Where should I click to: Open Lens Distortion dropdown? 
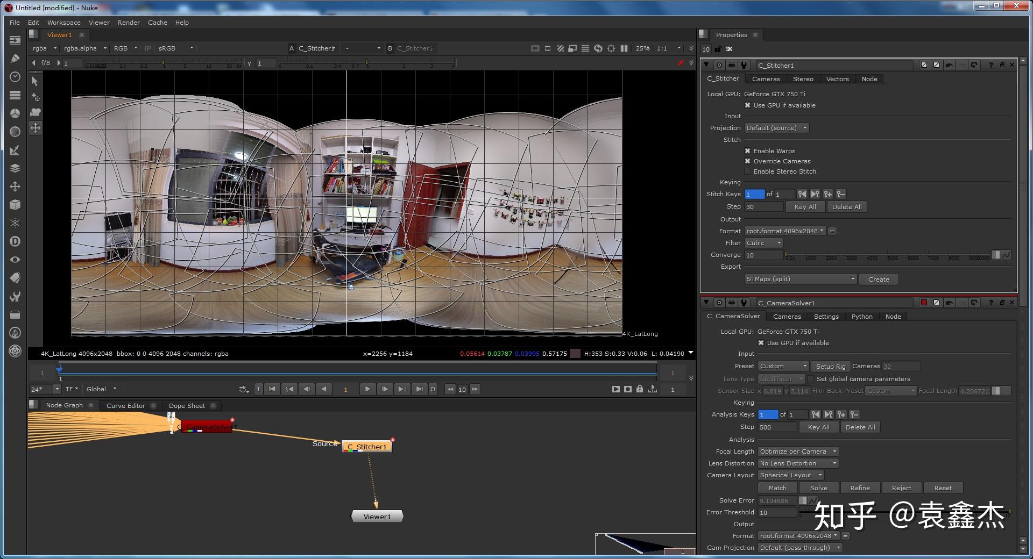(798, 463)
